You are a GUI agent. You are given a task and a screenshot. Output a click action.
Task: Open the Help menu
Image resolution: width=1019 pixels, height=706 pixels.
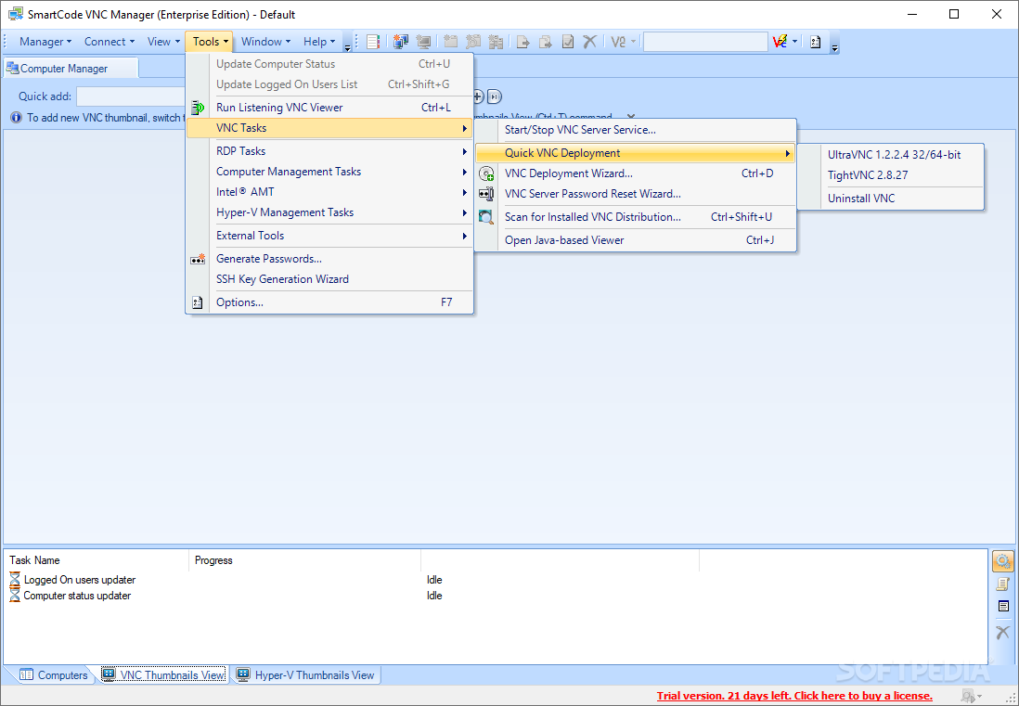(x=319, y=42)
